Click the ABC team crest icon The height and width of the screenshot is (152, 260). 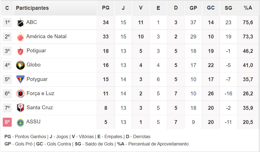point(20,23)
